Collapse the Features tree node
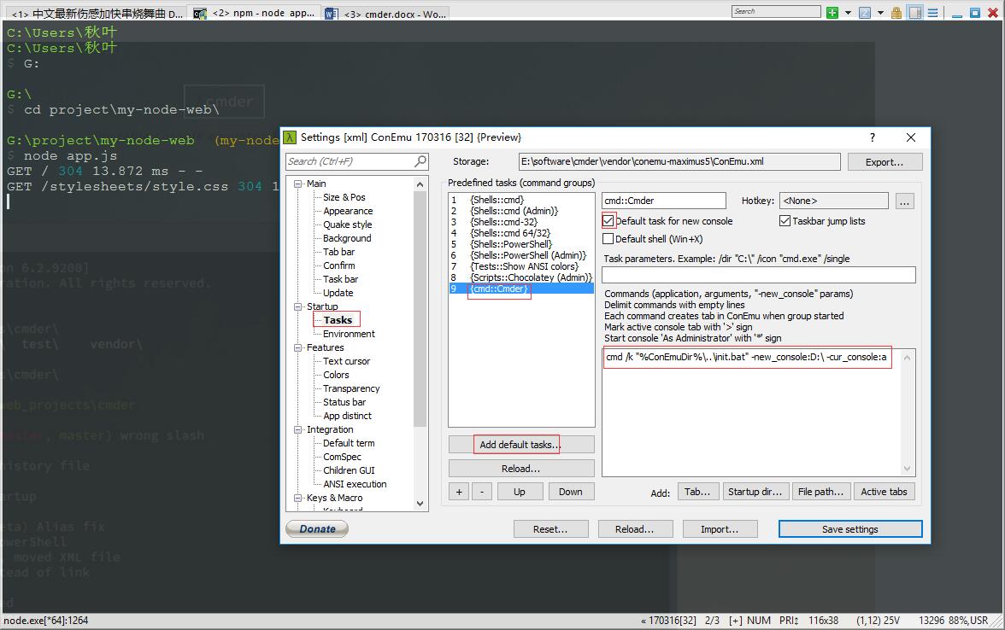The image size is (1005, 630). 298,347
